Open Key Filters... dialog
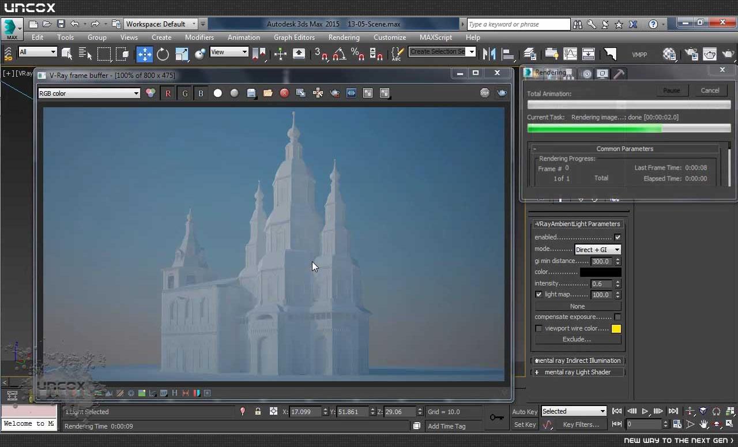This screenshot has height=447, width=738. (x=581, y=425)
